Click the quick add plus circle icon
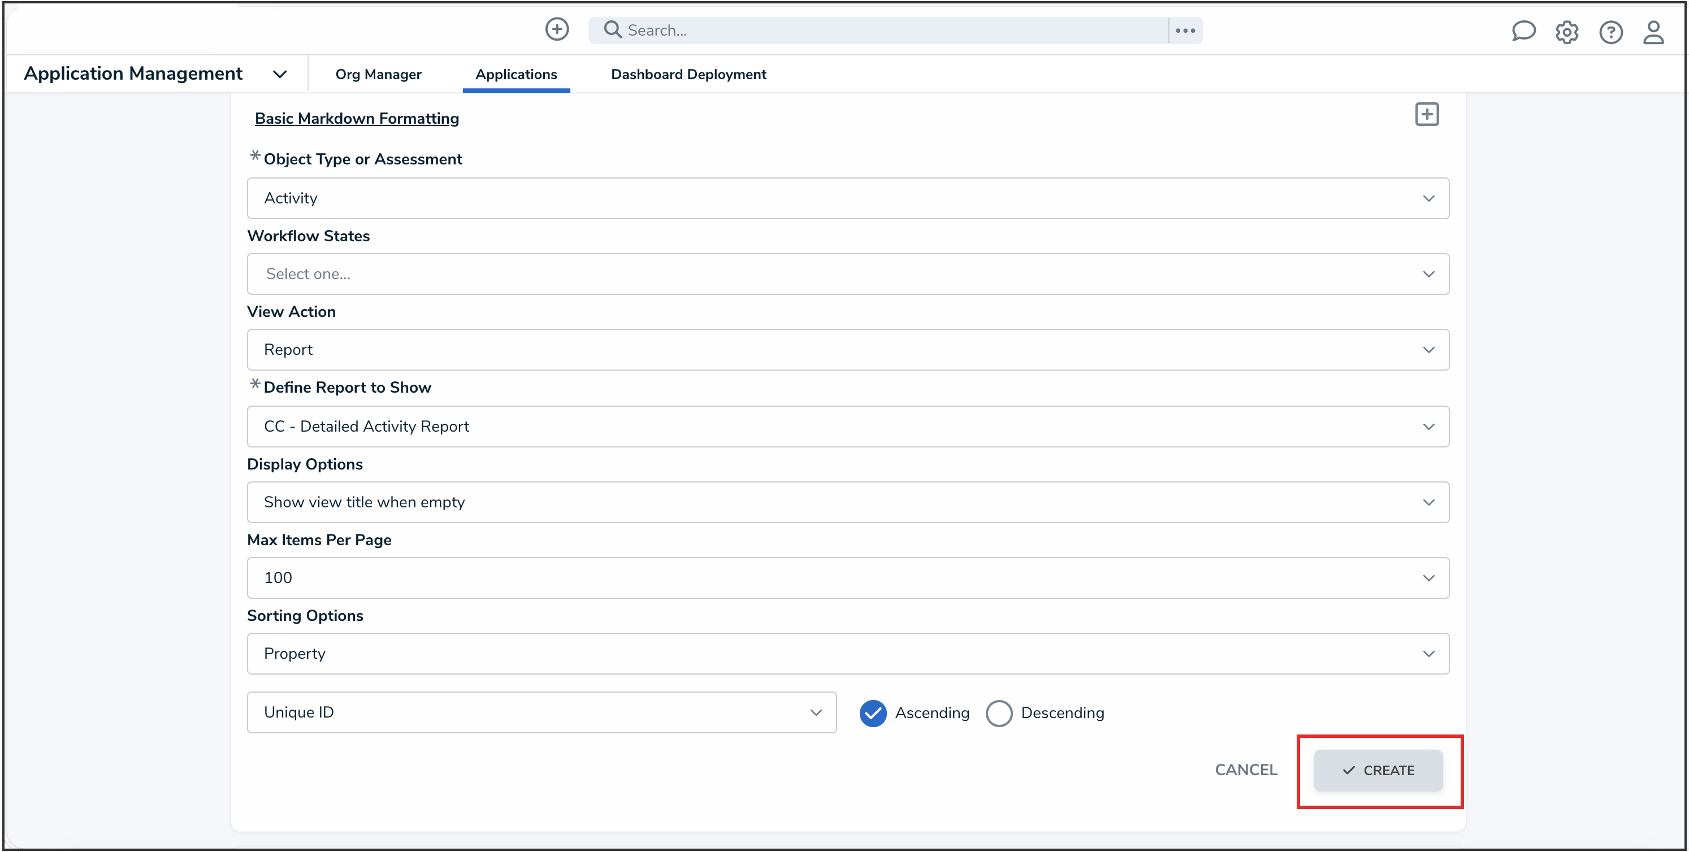Viewport: 1689px width, 852px height. coord(557,29)
